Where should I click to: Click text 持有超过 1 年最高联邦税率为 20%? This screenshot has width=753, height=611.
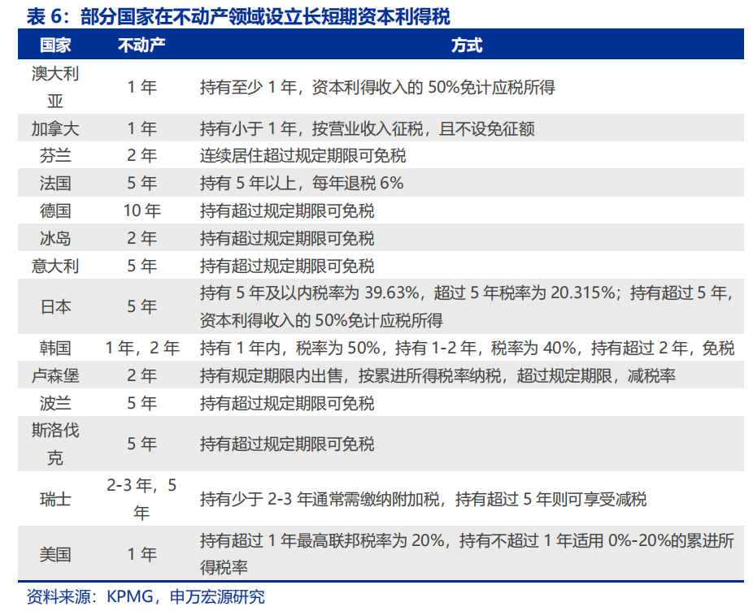coord(322,541)
